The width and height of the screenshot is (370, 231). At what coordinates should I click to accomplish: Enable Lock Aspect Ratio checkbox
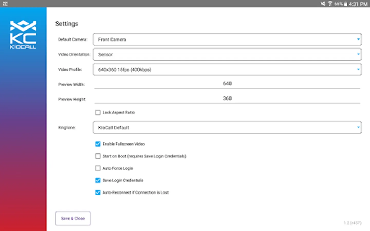pos(98,112)
